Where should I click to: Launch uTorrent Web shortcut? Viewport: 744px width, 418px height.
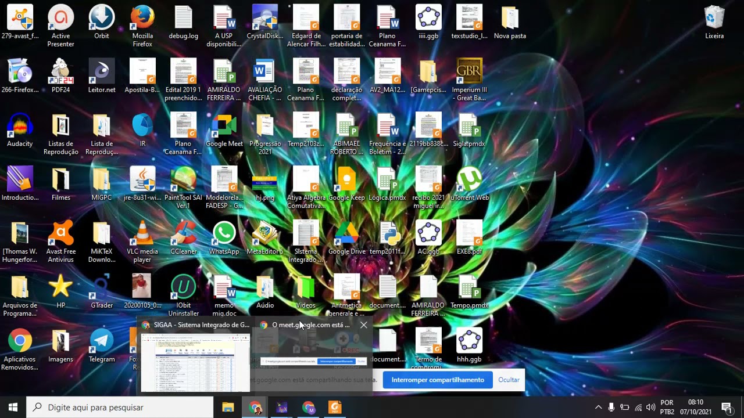469,184
